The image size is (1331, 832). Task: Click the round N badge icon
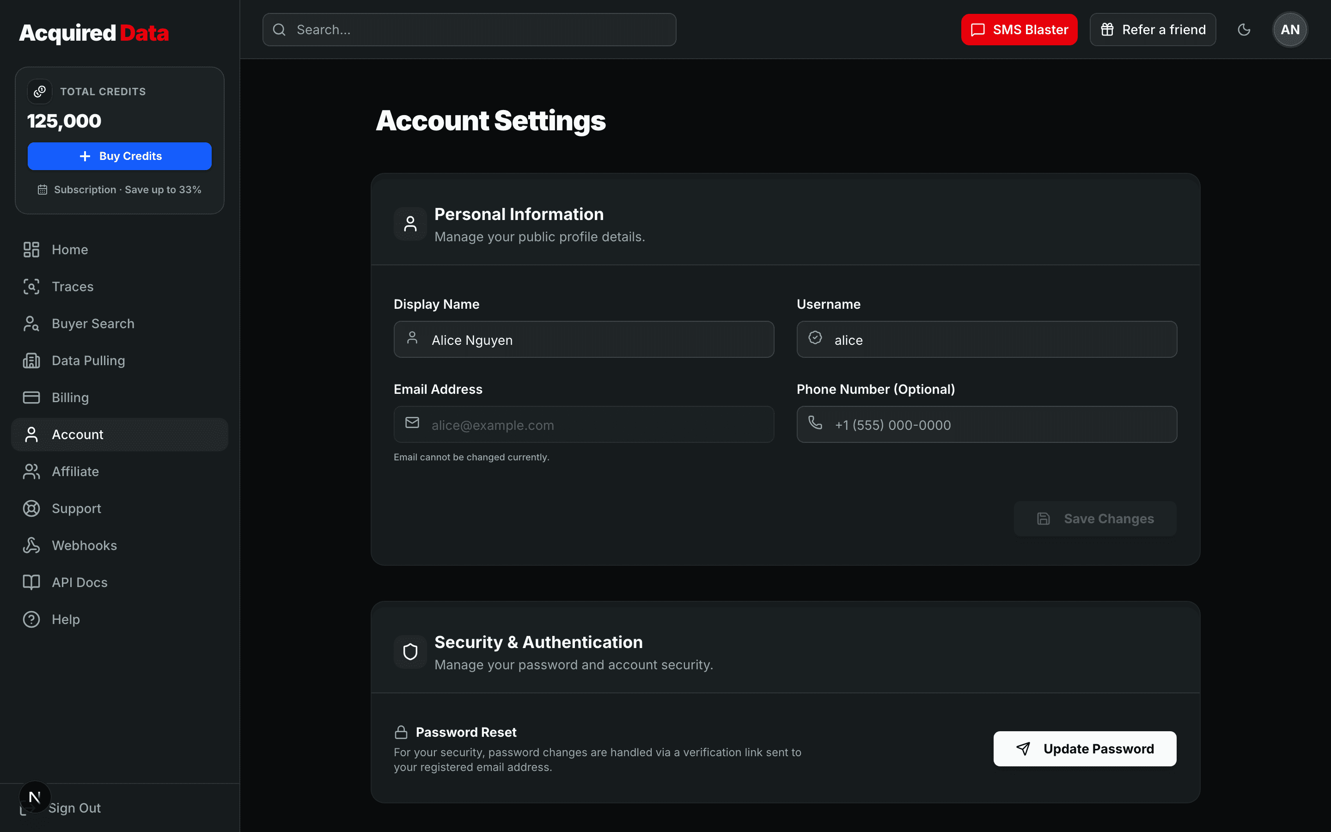35,797
